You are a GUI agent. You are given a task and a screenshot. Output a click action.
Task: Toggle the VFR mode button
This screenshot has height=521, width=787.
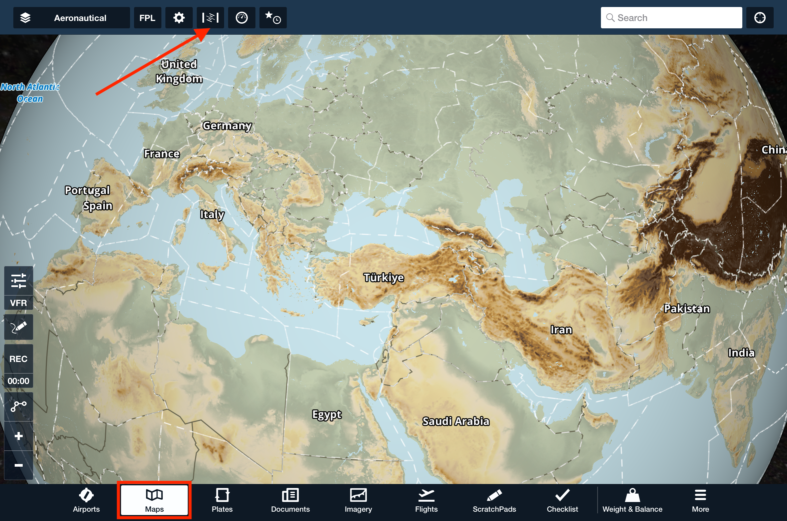point(19,303)
